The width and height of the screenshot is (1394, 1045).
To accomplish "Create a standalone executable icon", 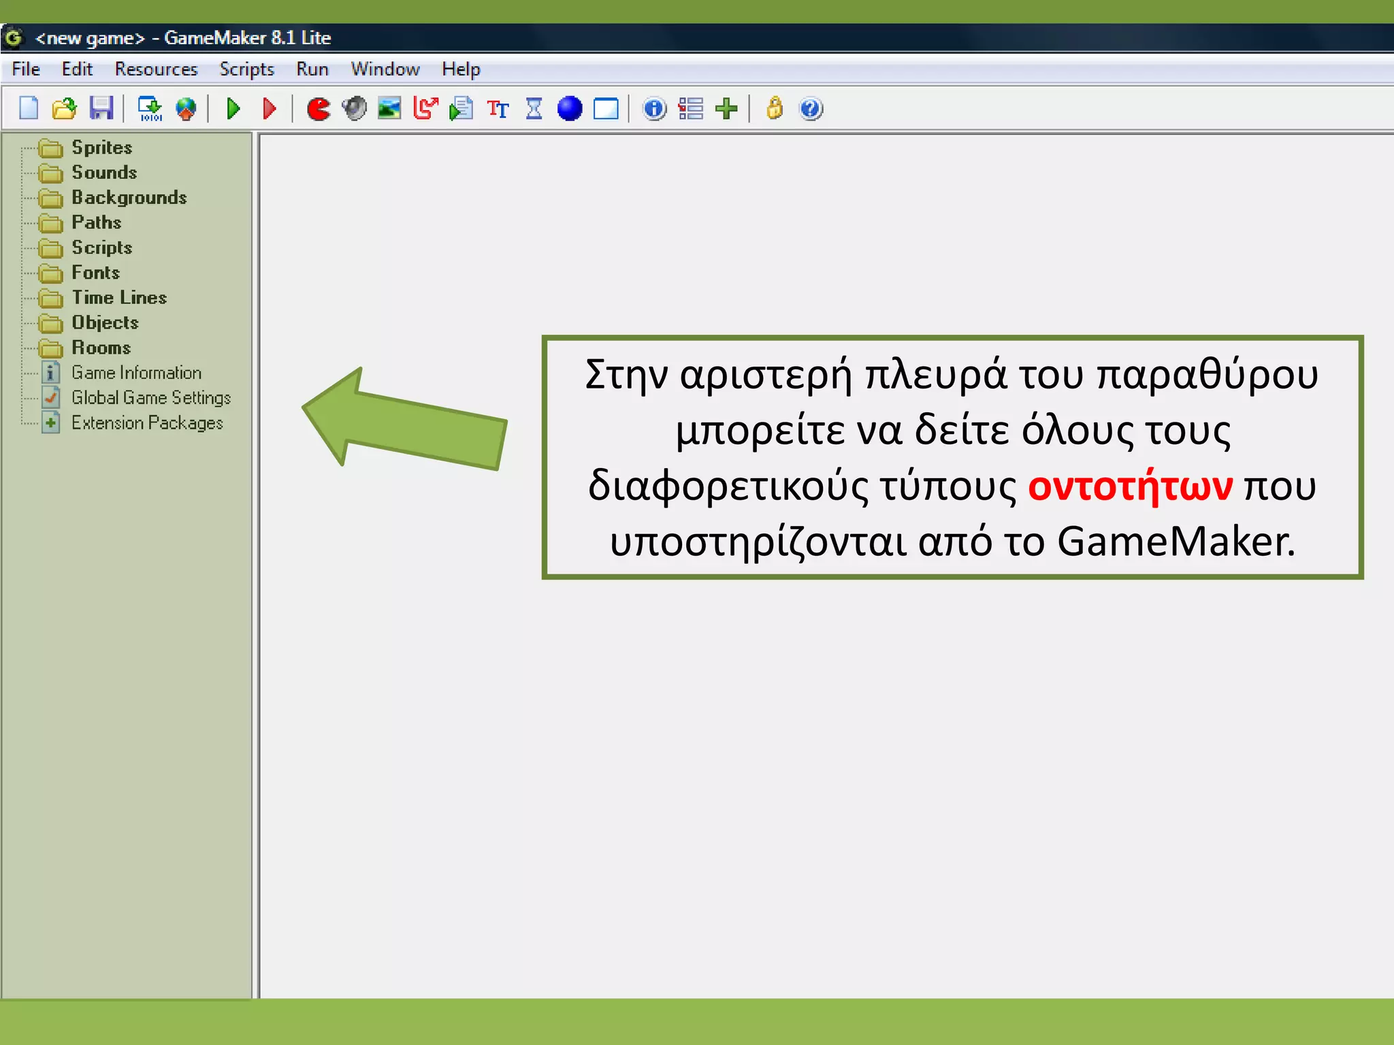I will (x=150, y=108).
